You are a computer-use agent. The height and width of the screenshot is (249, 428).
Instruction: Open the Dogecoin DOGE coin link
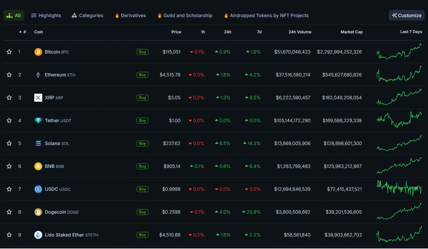tap(62, 212)
